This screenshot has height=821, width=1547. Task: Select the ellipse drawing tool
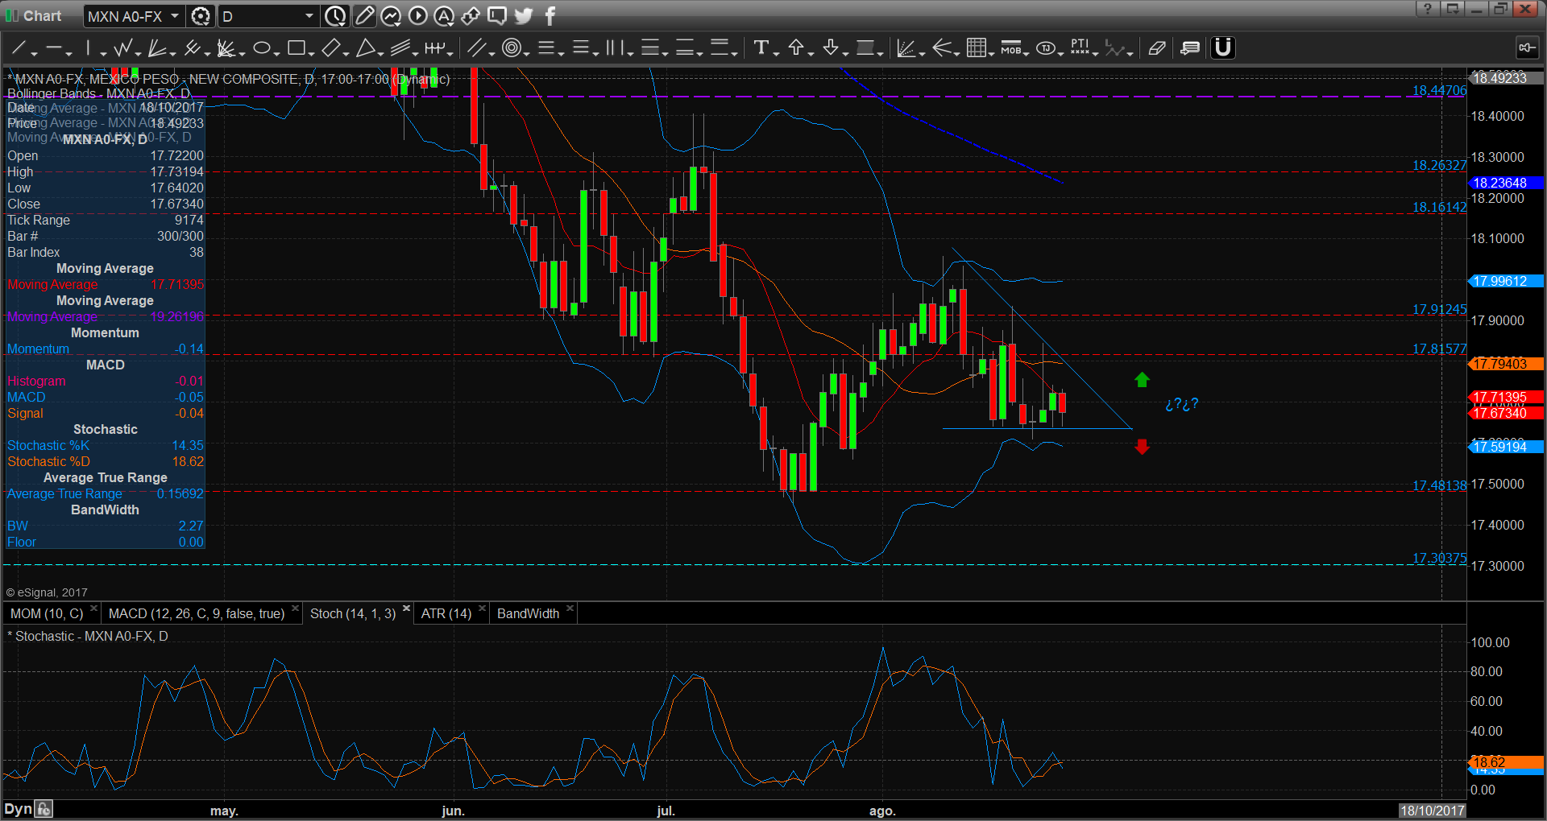pos(261,48)
